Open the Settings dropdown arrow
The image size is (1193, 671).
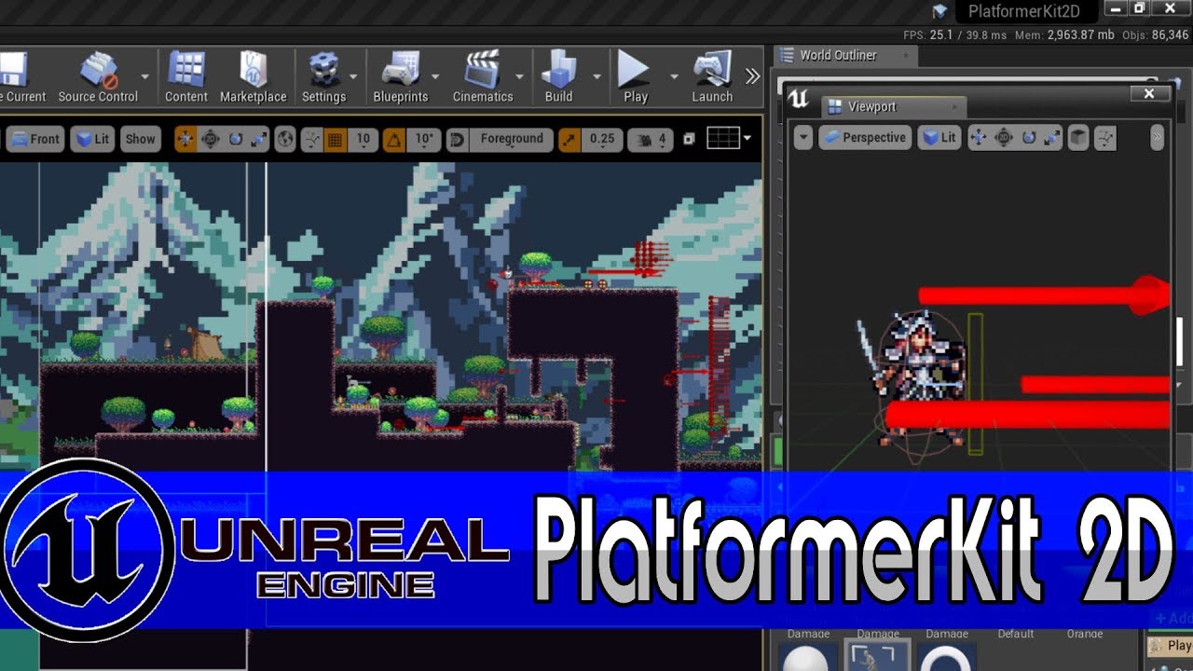pyautogui.click(x=354, y=76)
